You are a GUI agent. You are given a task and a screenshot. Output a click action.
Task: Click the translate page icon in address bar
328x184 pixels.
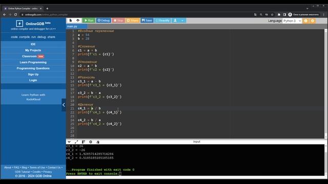point(255,15)
